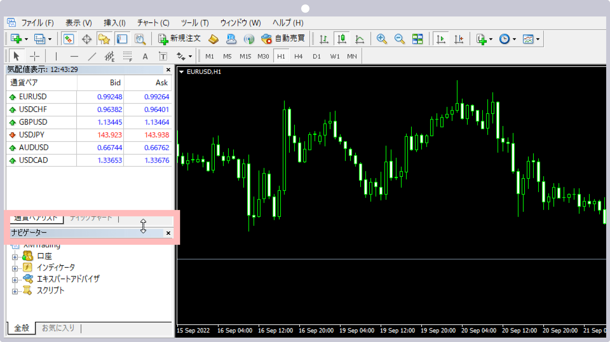Open the indicators list icon

pos(481,39)
